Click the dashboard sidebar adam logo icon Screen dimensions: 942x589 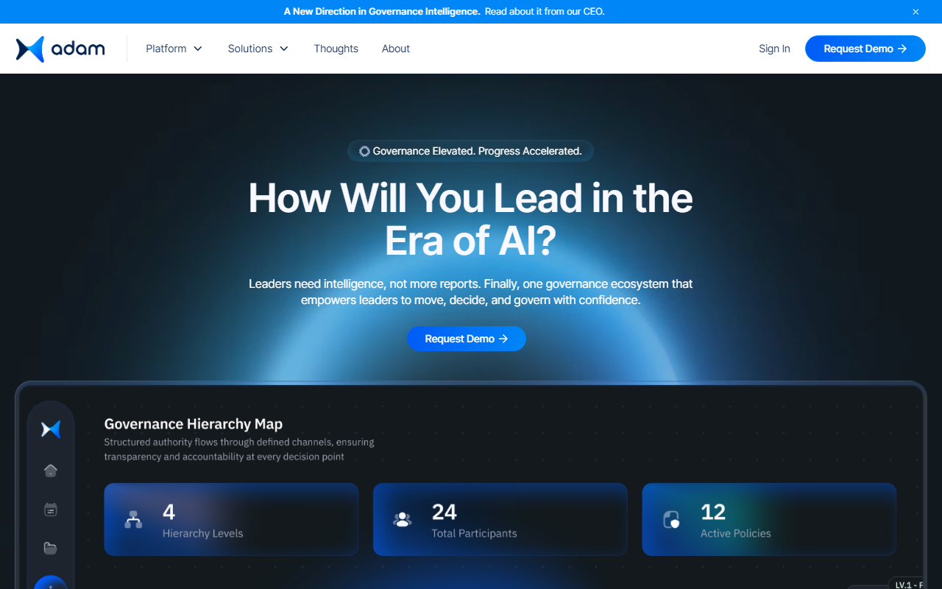tap(51, 429)
